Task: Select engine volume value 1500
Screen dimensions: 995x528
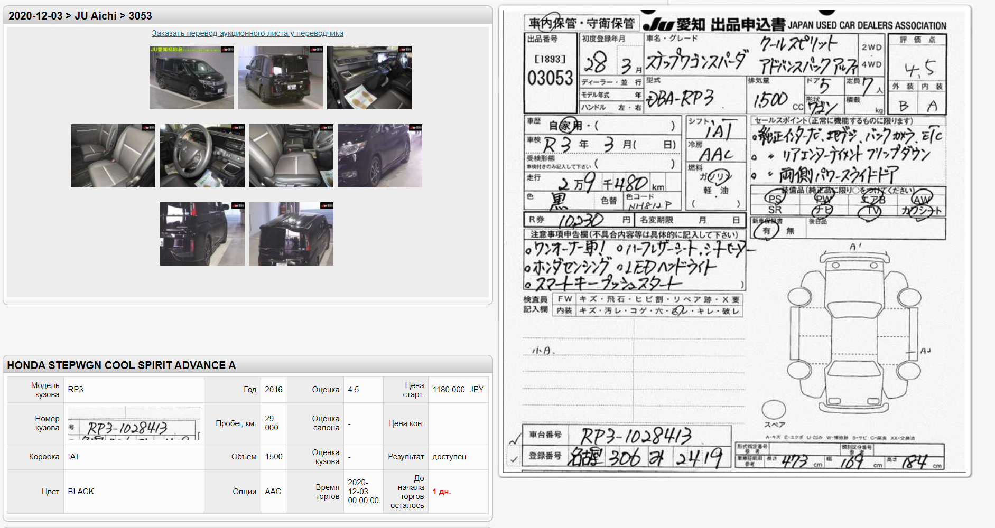Action: coord(274,457)
